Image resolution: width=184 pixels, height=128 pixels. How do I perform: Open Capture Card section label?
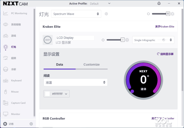point(18,103)
